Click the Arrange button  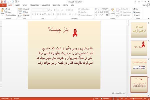pos(113,12)
